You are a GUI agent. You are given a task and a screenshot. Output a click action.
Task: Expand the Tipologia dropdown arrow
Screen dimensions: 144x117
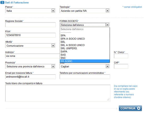coord(107,11)
